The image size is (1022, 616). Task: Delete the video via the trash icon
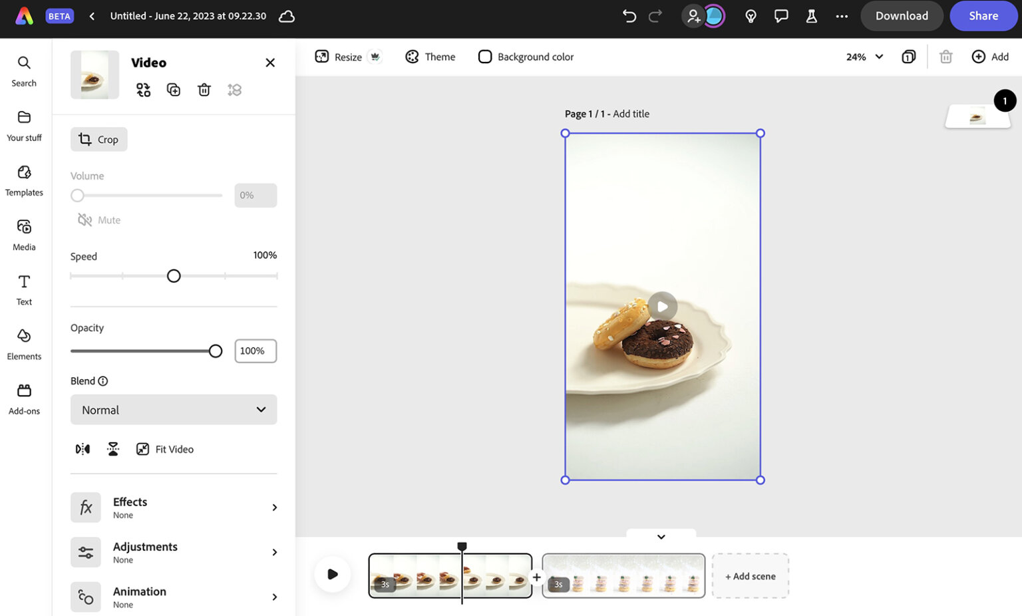(x=204, y=89)
